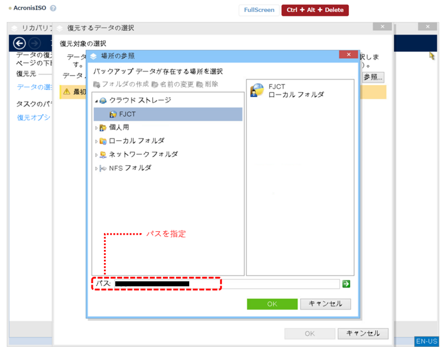Click the AcronisISO help question mark icon

(53, 9)
